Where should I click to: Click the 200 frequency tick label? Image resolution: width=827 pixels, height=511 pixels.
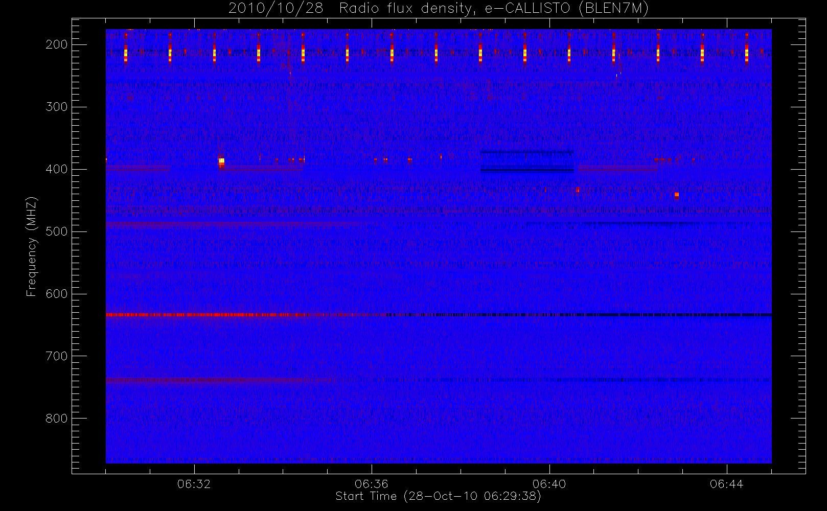click(57, 44)
